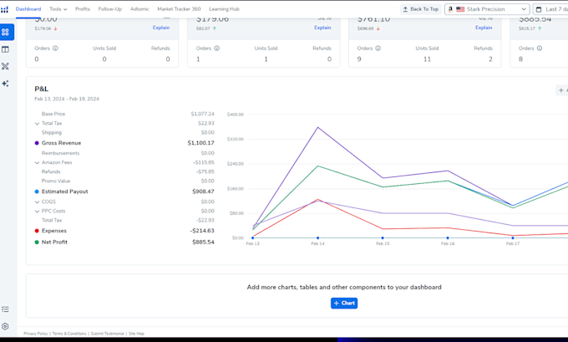This screenshot has height=342, width=568.
Task: Open the Adtomic tab
Action: coord(139,9)
